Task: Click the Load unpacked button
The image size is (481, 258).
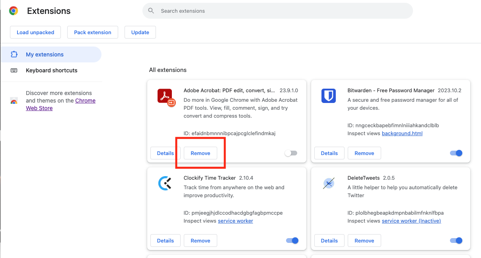Action: point(35,33)
